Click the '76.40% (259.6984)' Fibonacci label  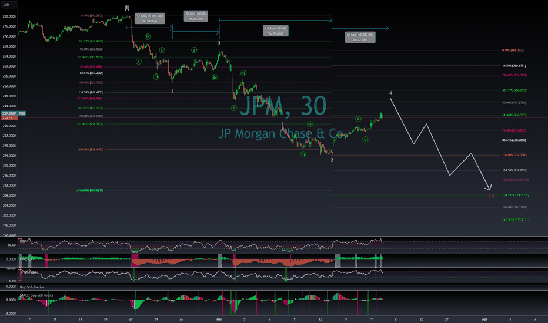pos(92,67)
